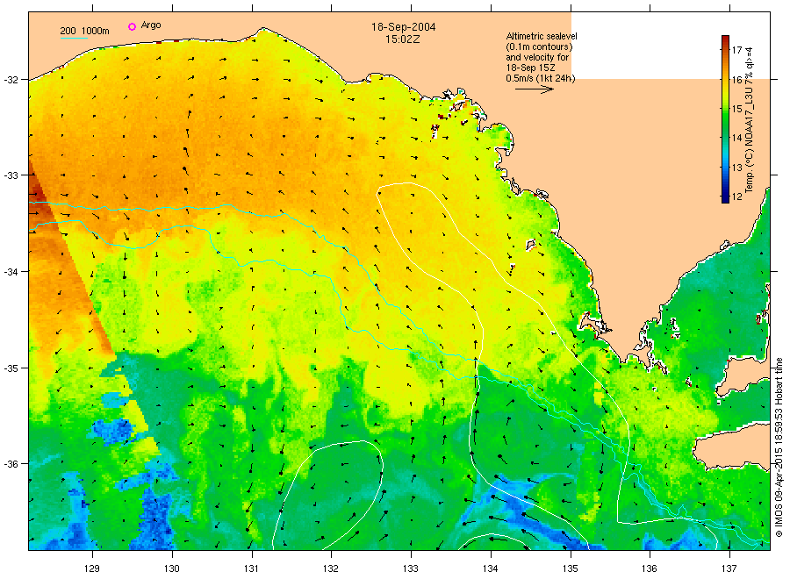Click the longitude label 135
The height and width of the screenshot is (579, 790).
click(x=571, y=569)
